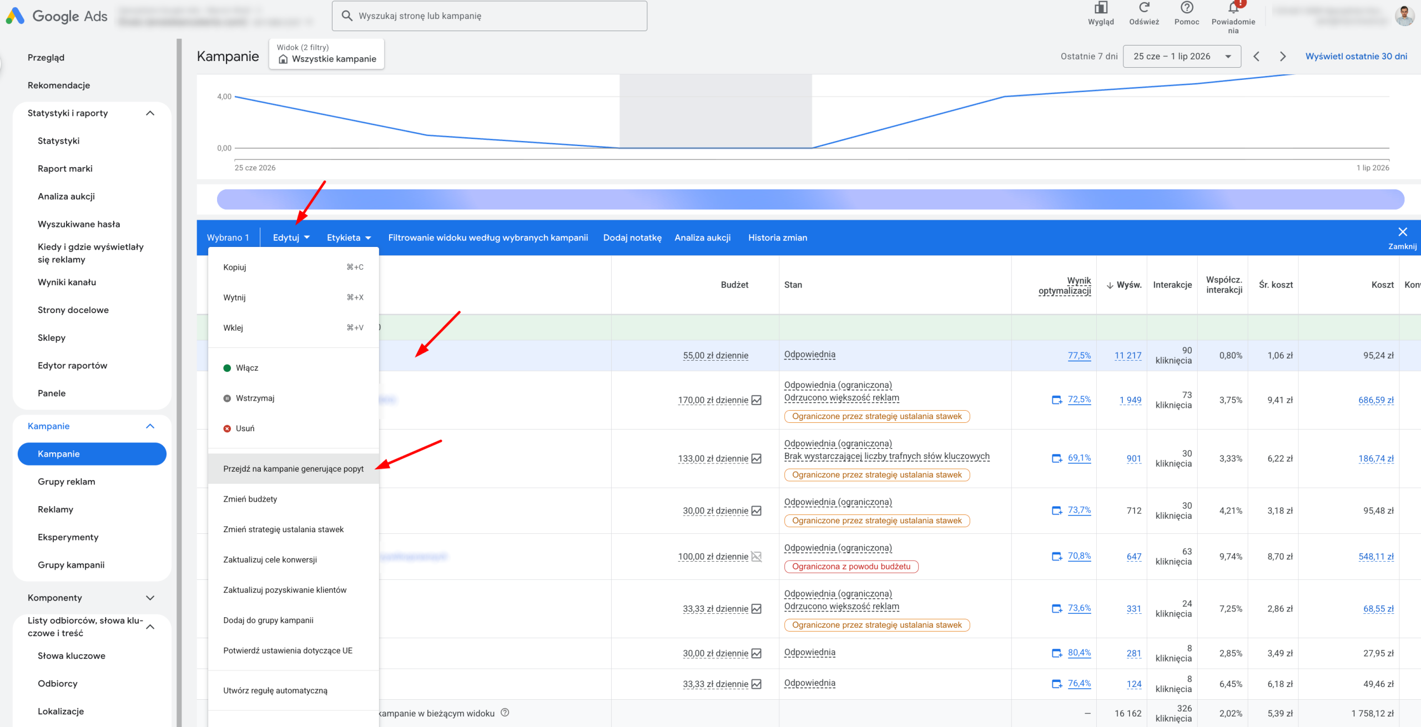
Task: Open Edytor raportów in the sidebar
Action: [73, 366]
